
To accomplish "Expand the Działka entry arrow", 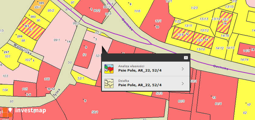I will [183, 84].
